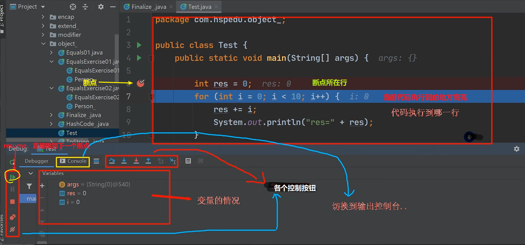Run class Test from line 3 gutter arrow
This screenshot has width=525, height=245.
pyautogui.click(x=139, y=45)
